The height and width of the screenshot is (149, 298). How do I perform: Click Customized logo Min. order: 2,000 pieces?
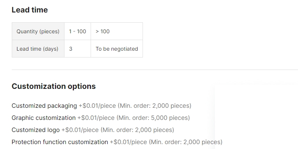[x=137, y=130]
